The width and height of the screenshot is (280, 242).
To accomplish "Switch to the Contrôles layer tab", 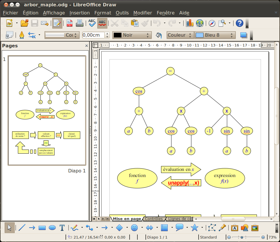I will (154, 219).
